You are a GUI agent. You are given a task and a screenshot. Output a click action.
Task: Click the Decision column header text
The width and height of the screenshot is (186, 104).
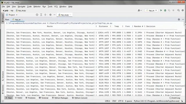(x=151, y=26)
